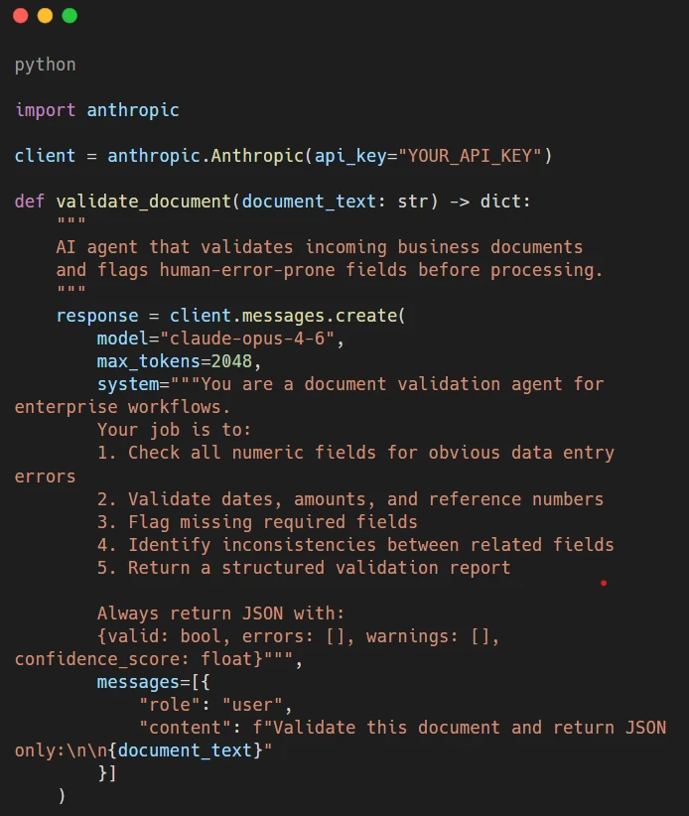Click the max_tokens value 2048
Viewport: 689px width, 816px height.
coord(236,361)
